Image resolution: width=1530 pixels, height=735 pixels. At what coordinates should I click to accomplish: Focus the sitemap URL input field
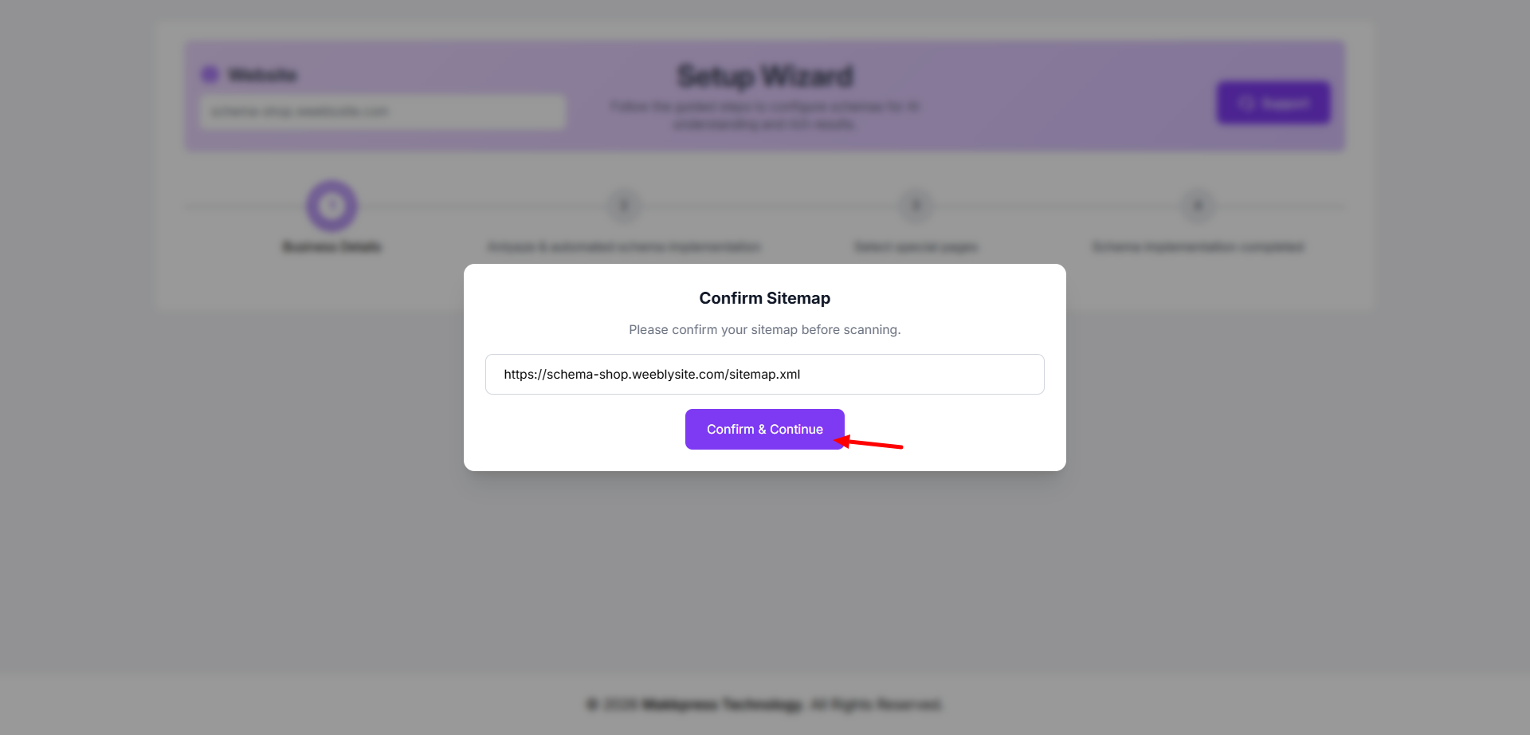tap(764, 375)
